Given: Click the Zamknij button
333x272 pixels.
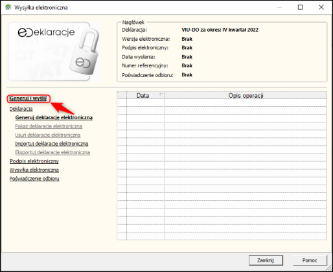Looking at the screenshot, I should pos(266,260).
